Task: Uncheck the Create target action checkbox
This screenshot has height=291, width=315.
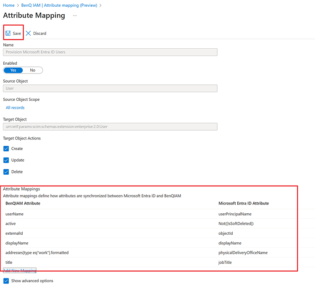Action: [x=6, y=149]
